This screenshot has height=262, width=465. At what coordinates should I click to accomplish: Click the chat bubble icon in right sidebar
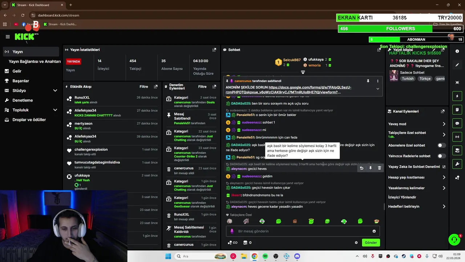point(457,123)
